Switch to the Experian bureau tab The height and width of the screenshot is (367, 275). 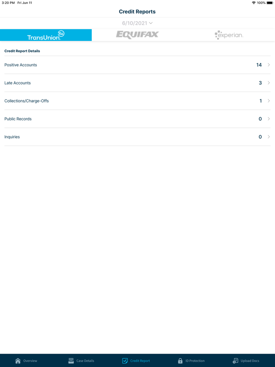pyautogui.click(x=229, y=35)
